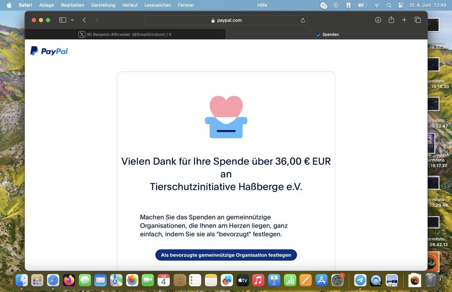This screenshot has width=452, height=292.
Task: Open Music from the Dock
Action: (258, 280)
